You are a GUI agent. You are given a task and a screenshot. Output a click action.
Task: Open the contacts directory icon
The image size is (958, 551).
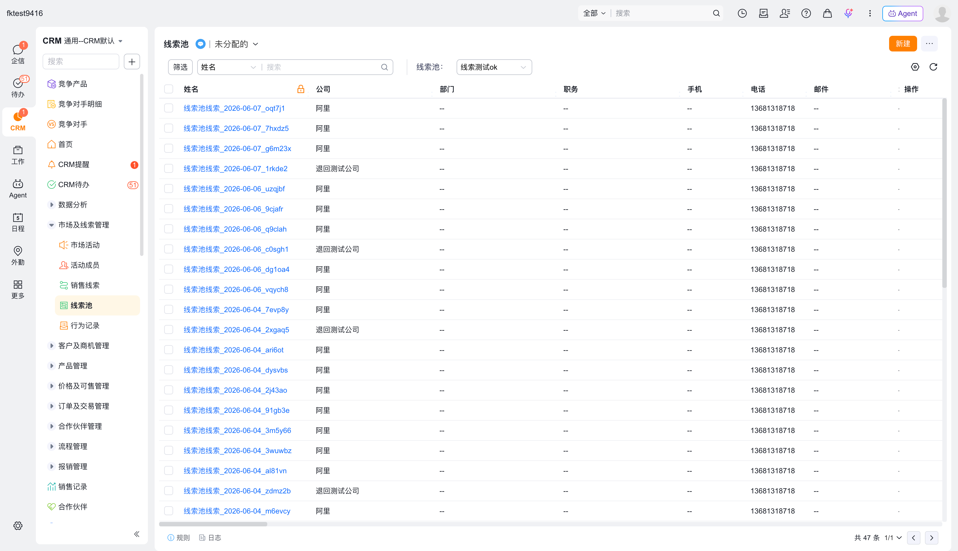[x=784, y=13]
